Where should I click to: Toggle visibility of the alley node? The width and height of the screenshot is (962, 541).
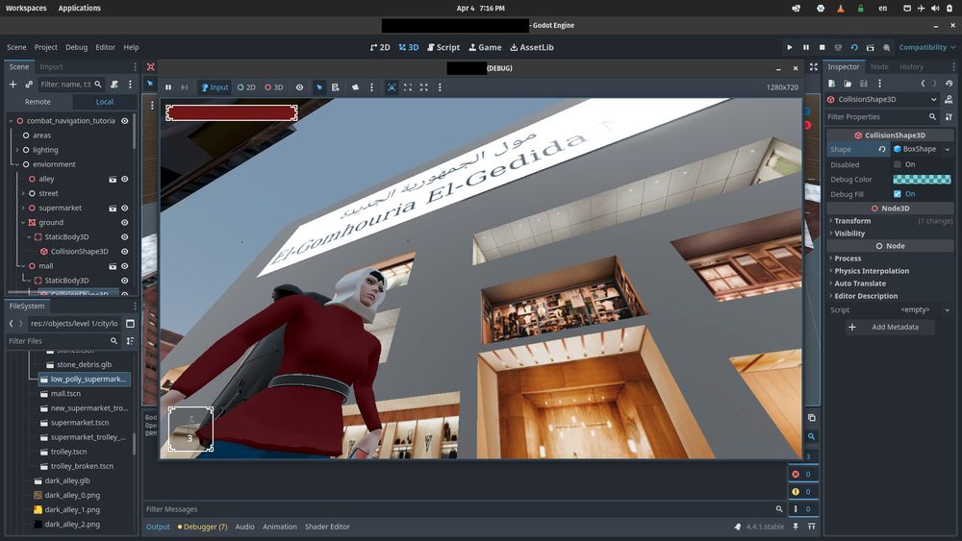click(124, 179)
